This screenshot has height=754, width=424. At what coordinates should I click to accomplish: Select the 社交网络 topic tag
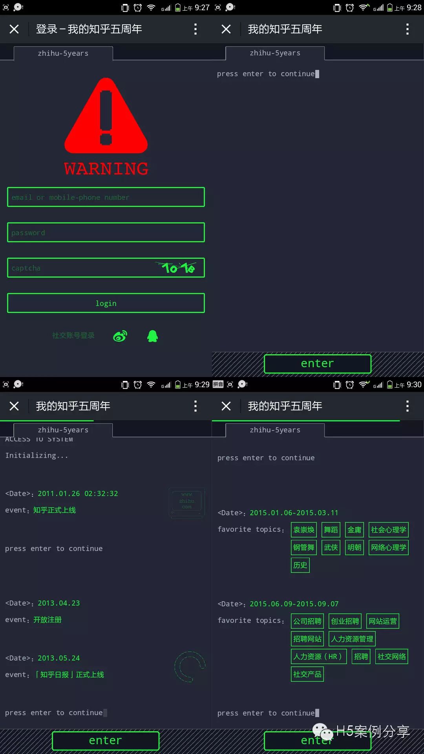click(392, 657)
